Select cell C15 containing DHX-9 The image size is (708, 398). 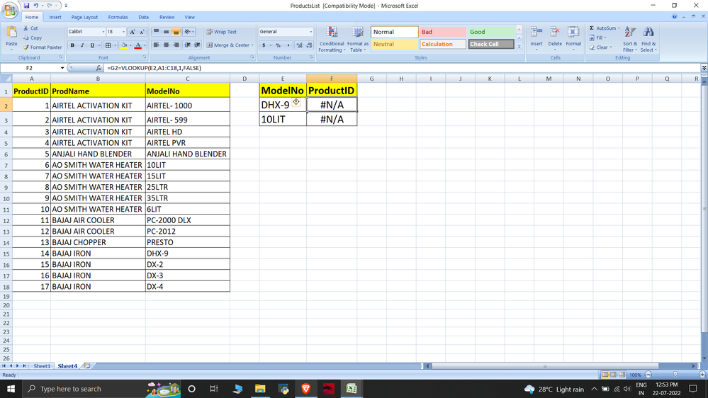click(187, 253)
